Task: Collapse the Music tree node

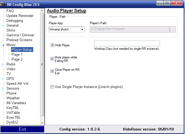Action: coord(3,45)
